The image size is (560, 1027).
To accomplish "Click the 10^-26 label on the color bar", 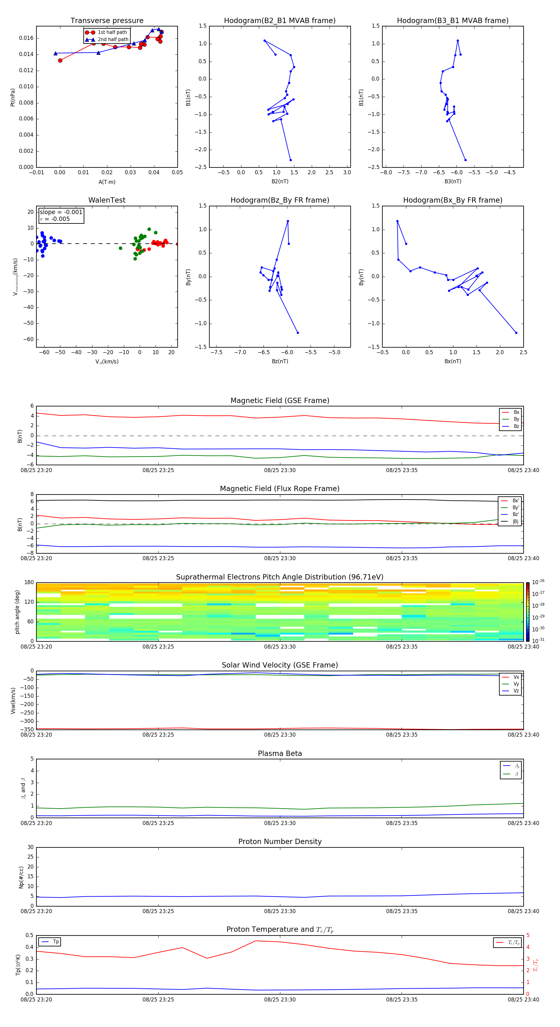I will pyautogui.click(x=538, y=582).
